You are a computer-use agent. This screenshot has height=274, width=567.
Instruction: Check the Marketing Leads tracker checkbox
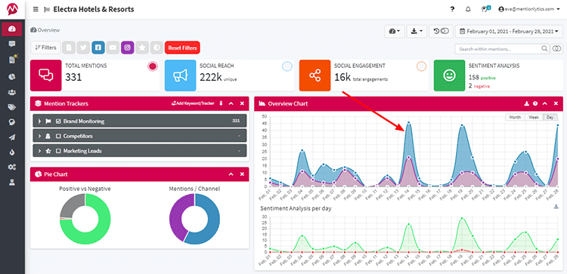pyautogui.click(x=58, y=151)
